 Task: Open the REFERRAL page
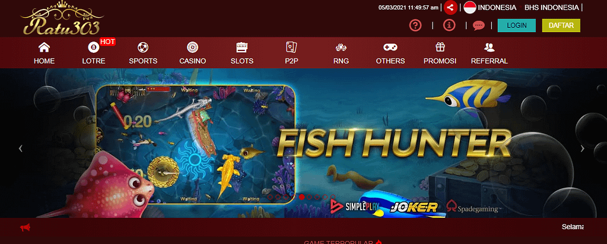(x=490, y=53)
